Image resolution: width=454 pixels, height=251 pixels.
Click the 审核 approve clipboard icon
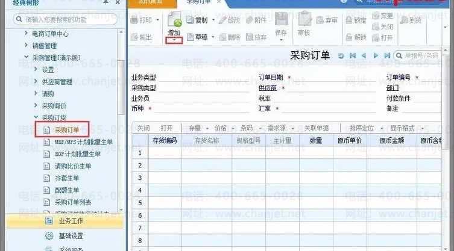tap(305, 19)
